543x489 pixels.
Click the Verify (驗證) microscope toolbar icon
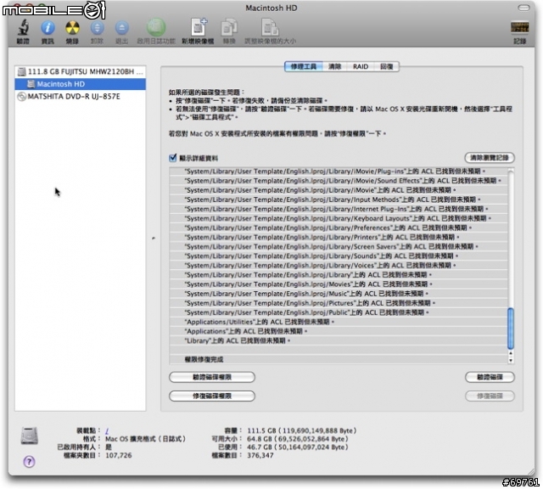pyautogui.click(x=23, y=28)
